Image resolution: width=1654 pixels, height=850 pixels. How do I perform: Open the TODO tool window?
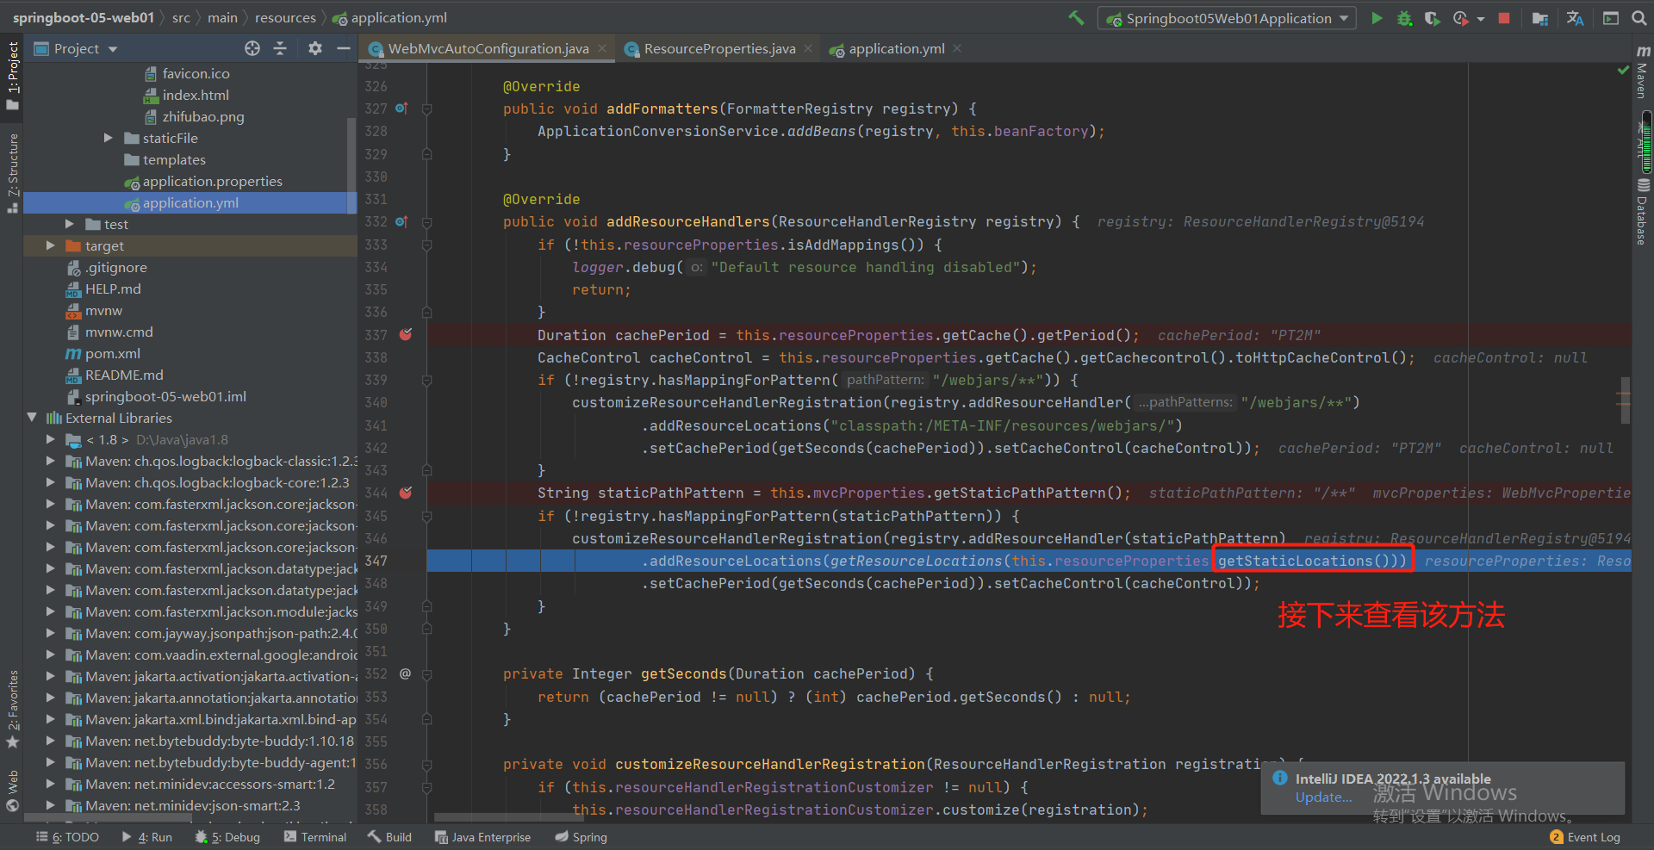click(67, 836)
